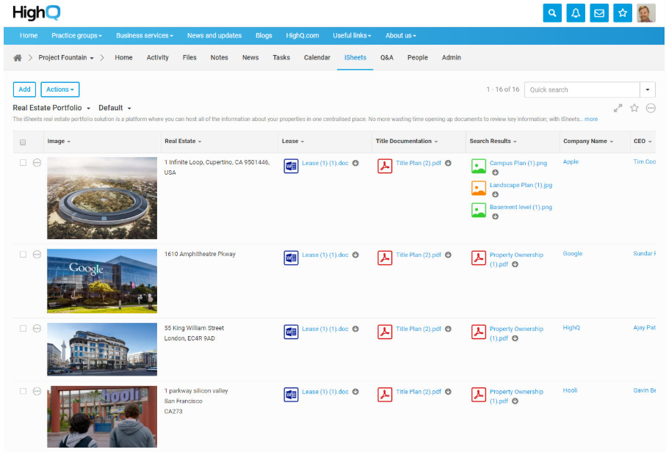Click the Basement level image file icon
Image resolution: width=666 pixels, height=452 pixels.
tap(479, 210)
